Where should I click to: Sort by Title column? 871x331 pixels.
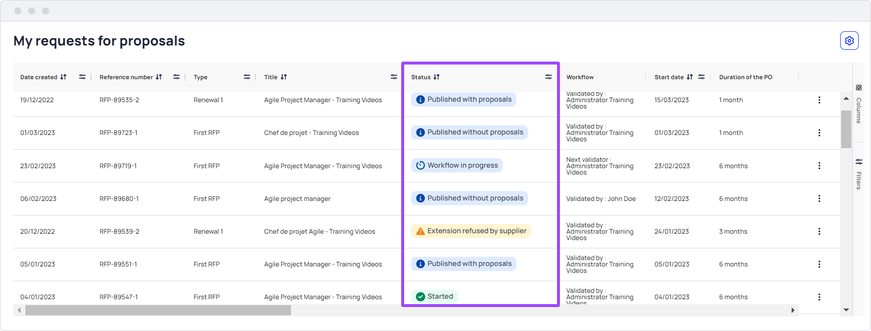point(284,77)
